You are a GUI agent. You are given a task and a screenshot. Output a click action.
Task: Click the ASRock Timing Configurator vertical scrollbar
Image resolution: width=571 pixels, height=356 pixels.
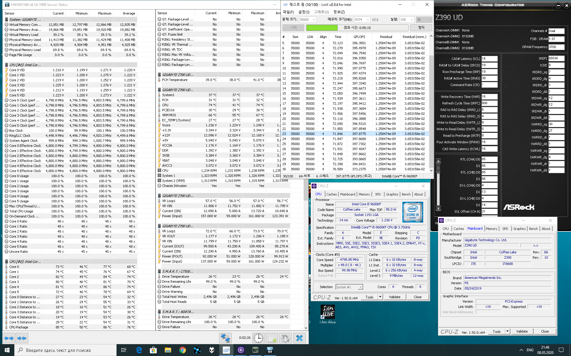click(438, 184)
